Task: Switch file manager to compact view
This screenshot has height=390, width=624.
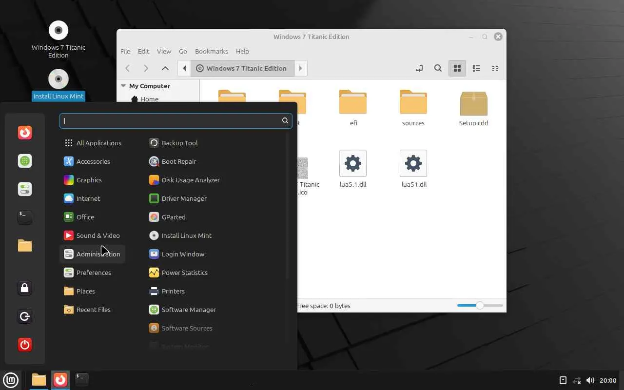Action: point(495,68)
